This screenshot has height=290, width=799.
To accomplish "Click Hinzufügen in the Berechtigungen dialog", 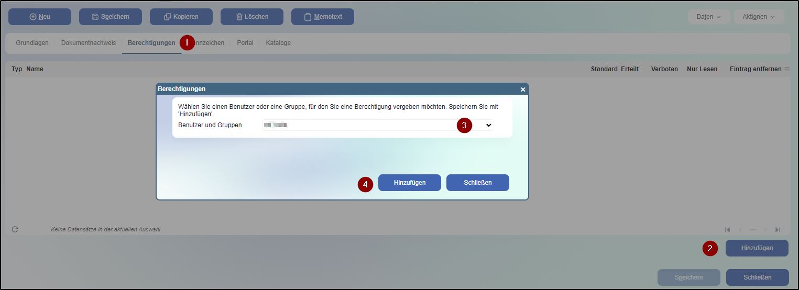I will pyautogui.click(x=410, y=183).
